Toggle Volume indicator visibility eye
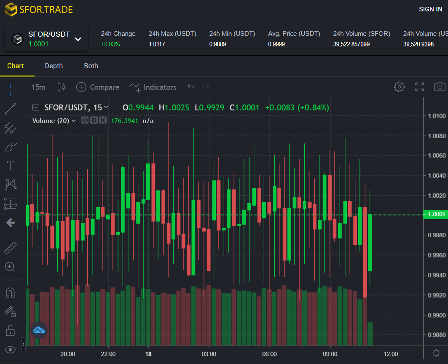The width and height of the screenshot is (448, 364). pyautogui.click(x=85, y=120)
